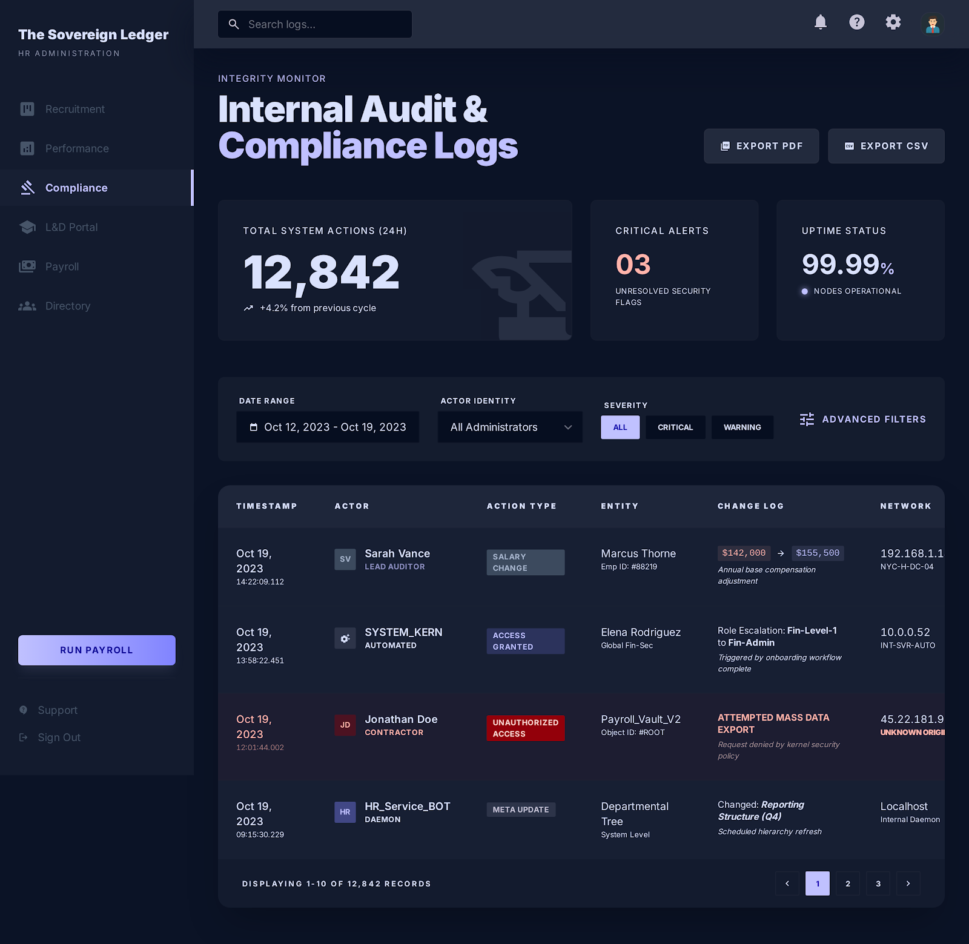Click the Meta Update action badge
This screenshot has width=969, height=944.
[x=521, y=810]
